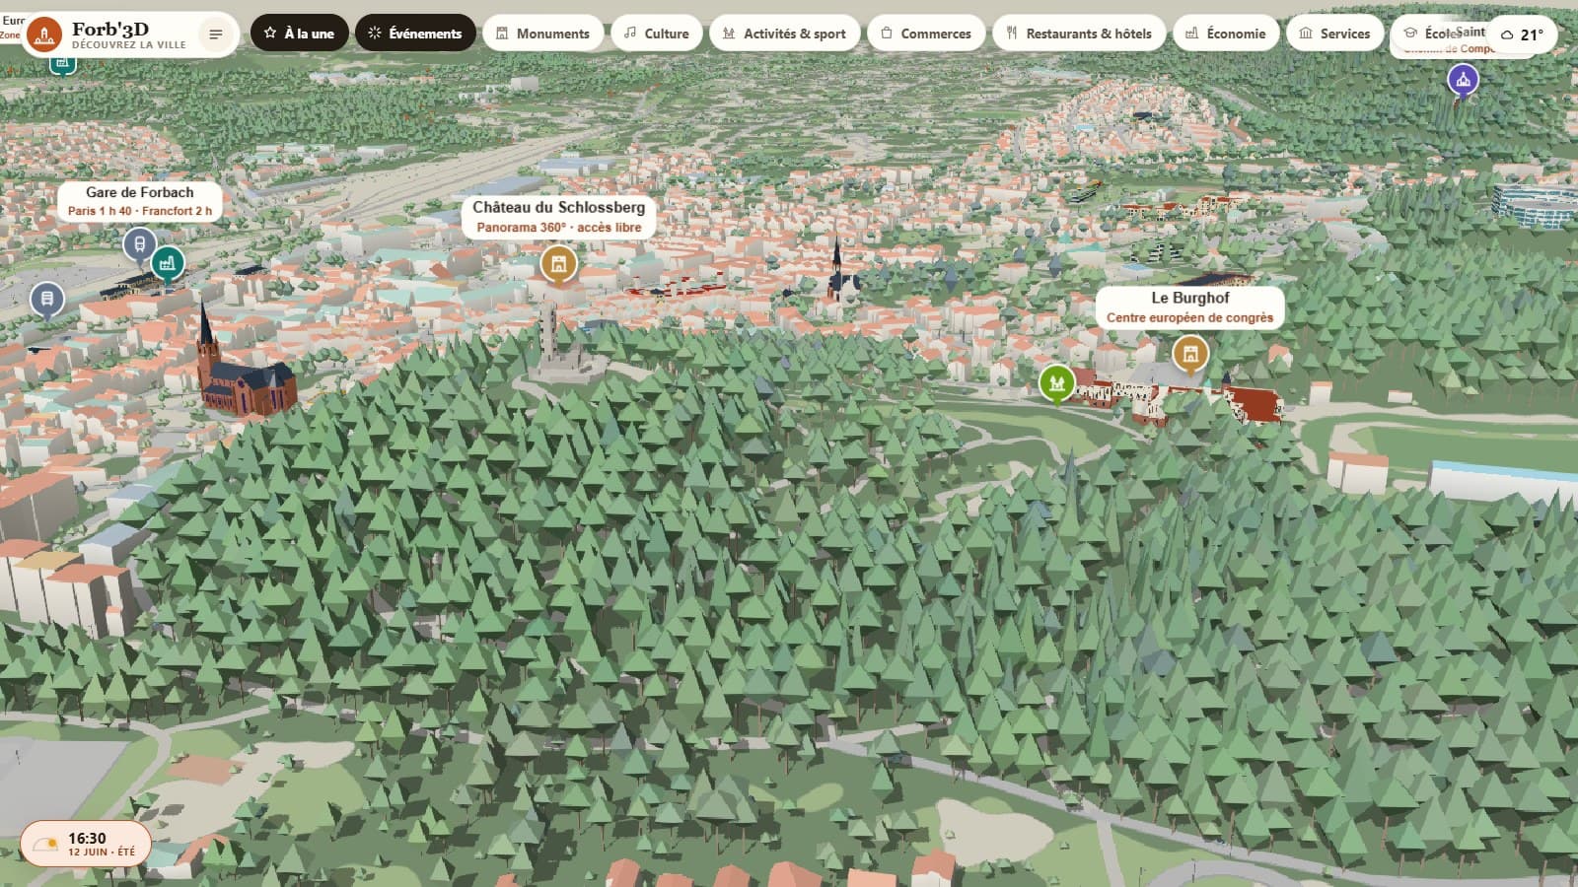Image resolution: width=1578 pixels, height=887 pixels.
Task: Click the fork and knife Restaurants icon
Action: [1012, 33]
